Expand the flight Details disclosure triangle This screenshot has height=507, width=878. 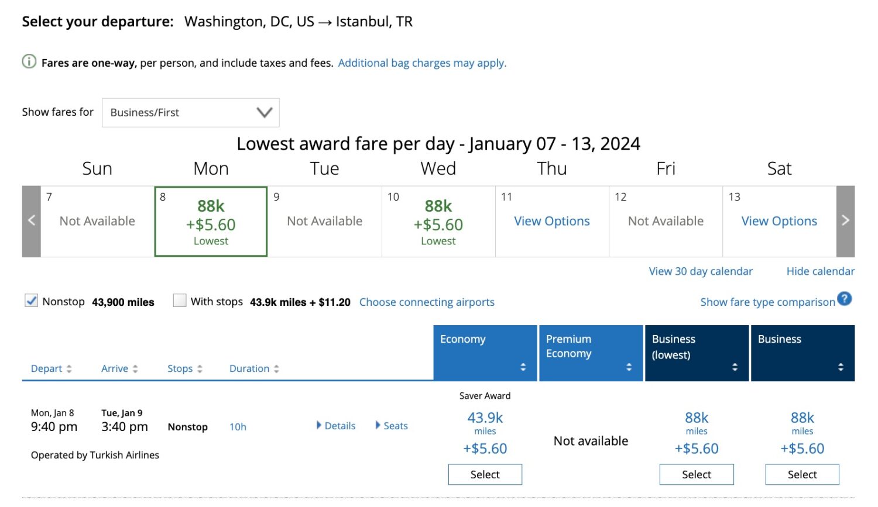pos(319,425)
